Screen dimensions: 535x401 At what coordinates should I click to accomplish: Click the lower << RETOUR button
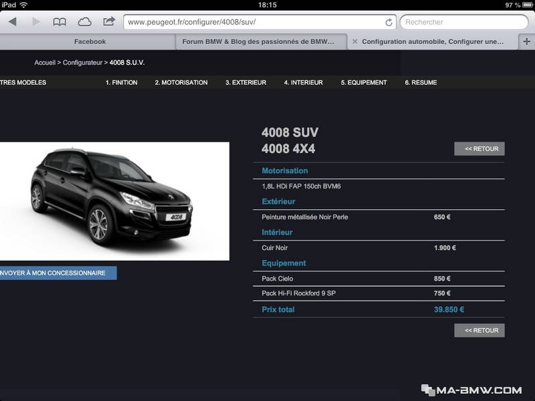point(479,330)
